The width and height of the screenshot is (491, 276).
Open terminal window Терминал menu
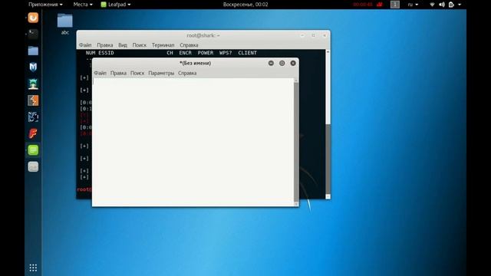[x=163, y=45]
